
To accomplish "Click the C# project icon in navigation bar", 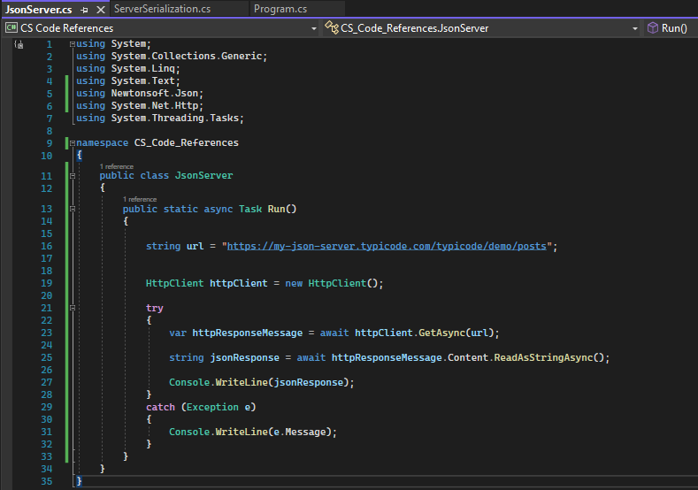I will point(12,28).
